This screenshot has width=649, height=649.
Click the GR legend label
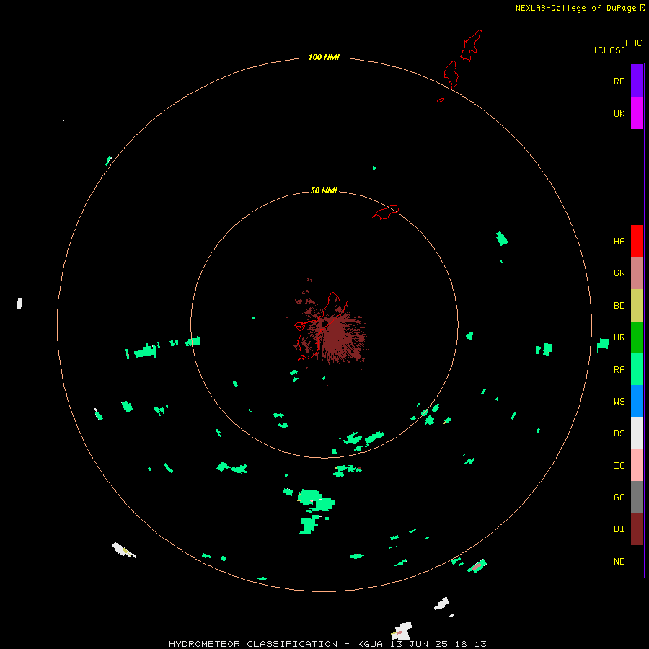[619, 273]
